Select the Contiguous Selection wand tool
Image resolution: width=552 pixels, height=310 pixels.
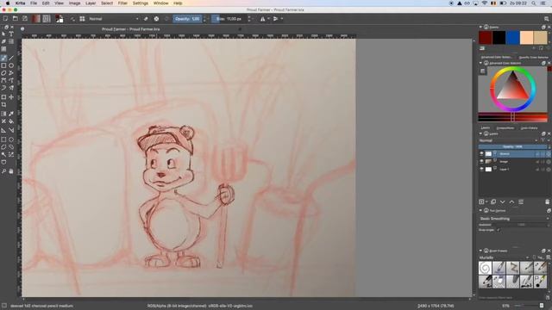[x=3, y=155]
